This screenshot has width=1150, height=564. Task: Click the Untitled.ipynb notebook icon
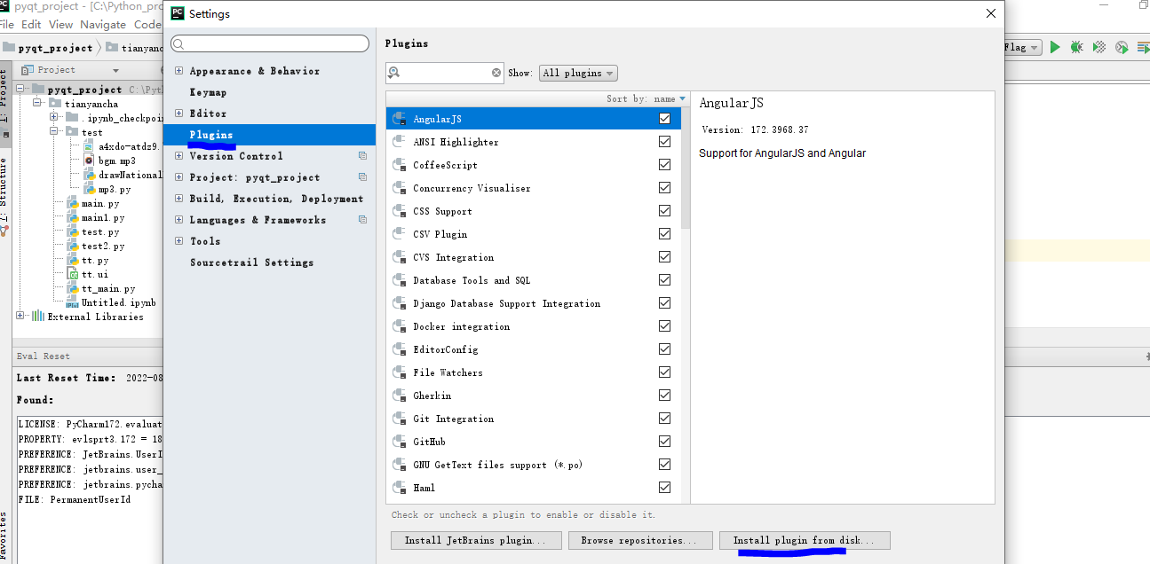tap(73, 302)
